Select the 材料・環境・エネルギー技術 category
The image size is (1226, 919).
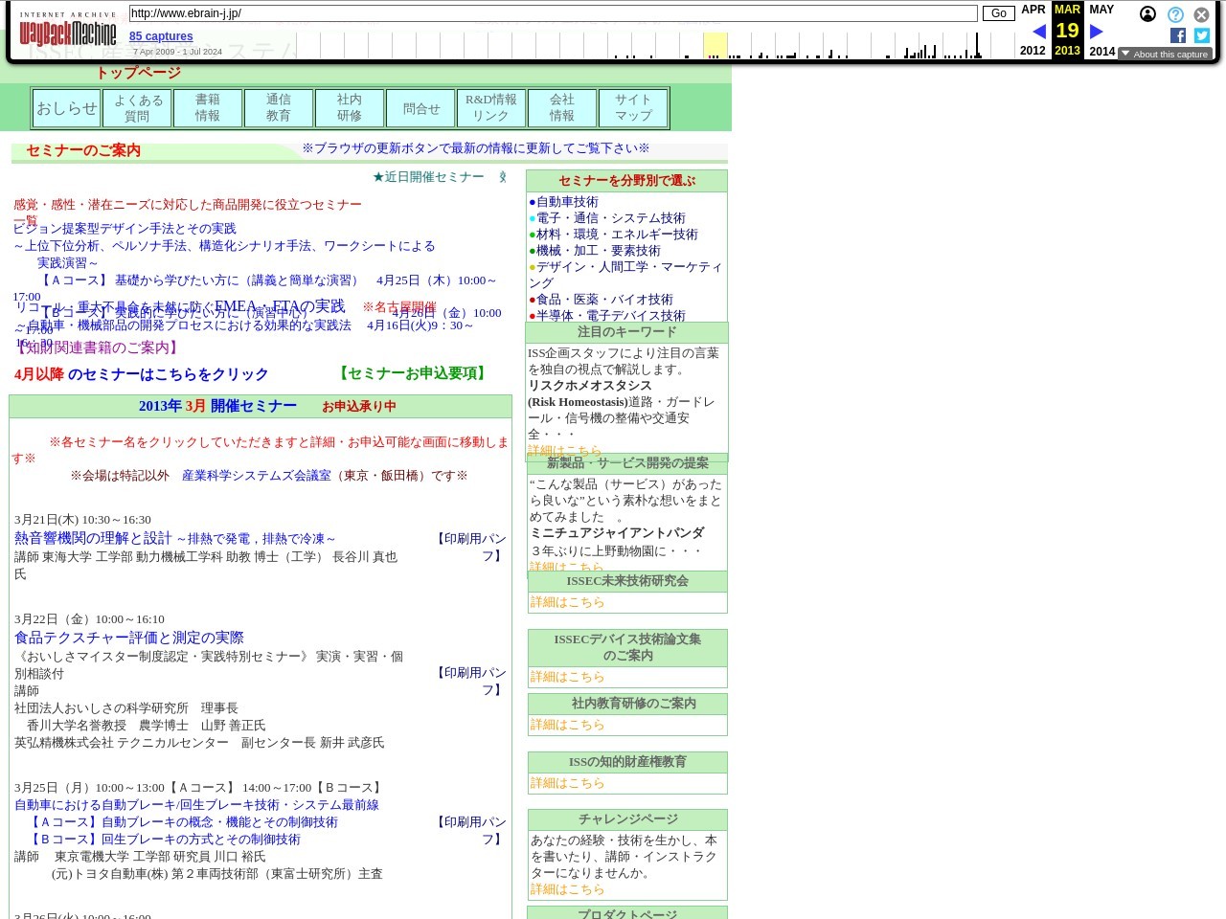617,235
